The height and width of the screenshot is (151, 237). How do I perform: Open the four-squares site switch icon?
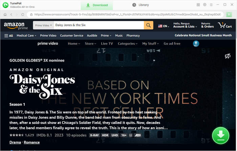pos(198,5)
